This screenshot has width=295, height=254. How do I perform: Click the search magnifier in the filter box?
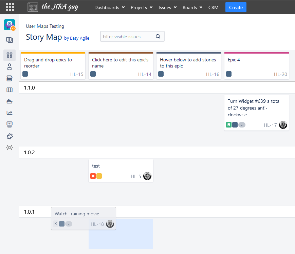pyautogui.click(x=158, y=37)
